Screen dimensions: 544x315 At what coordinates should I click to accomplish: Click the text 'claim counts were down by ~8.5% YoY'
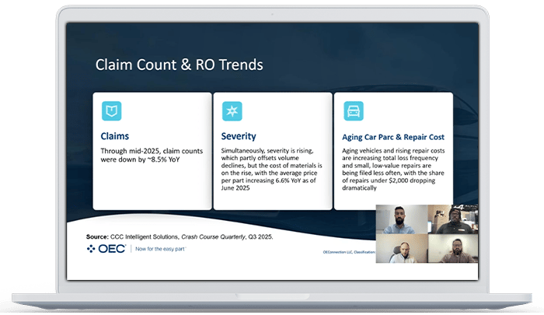point(152,156)
